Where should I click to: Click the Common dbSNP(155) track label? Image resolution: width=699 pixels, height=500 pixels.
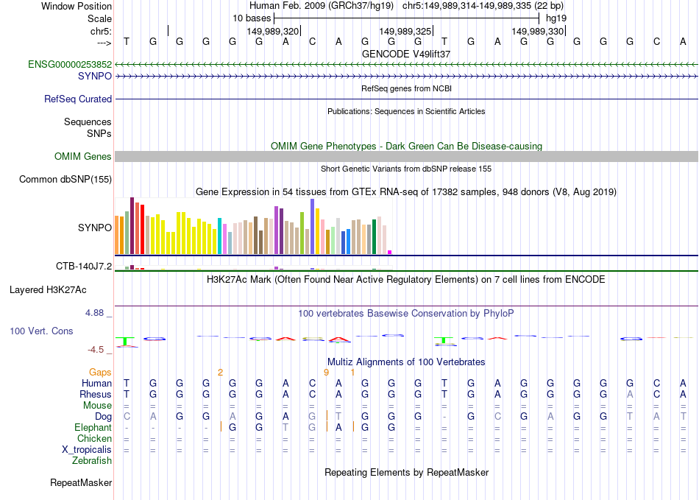65,179
